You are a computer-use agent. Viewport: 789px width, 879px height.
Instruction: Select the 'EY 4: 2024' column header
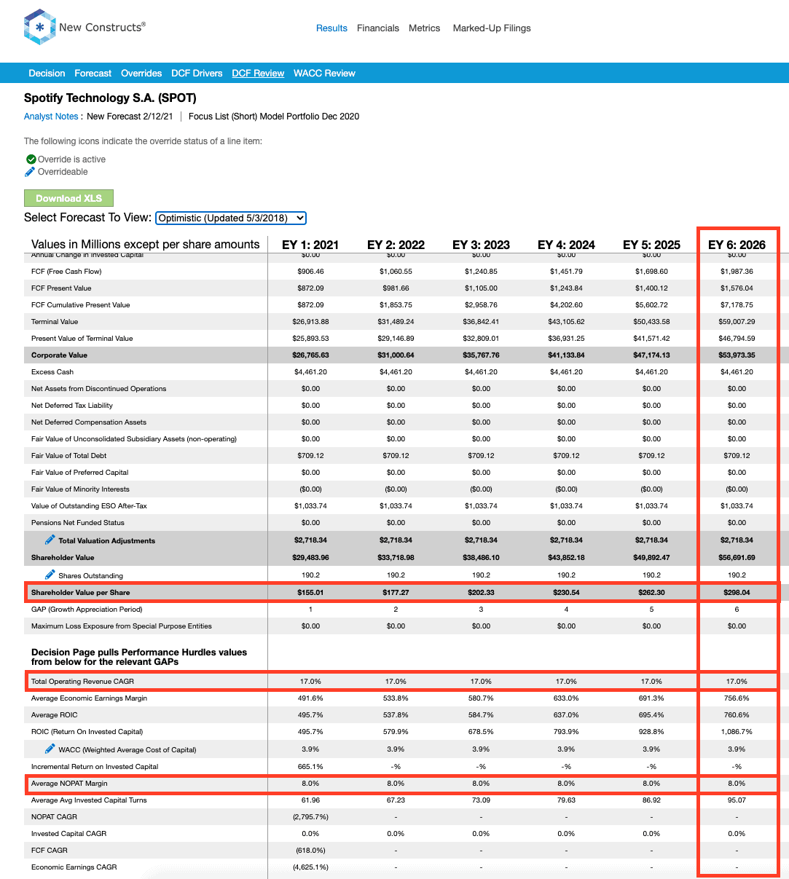point(566,245)
